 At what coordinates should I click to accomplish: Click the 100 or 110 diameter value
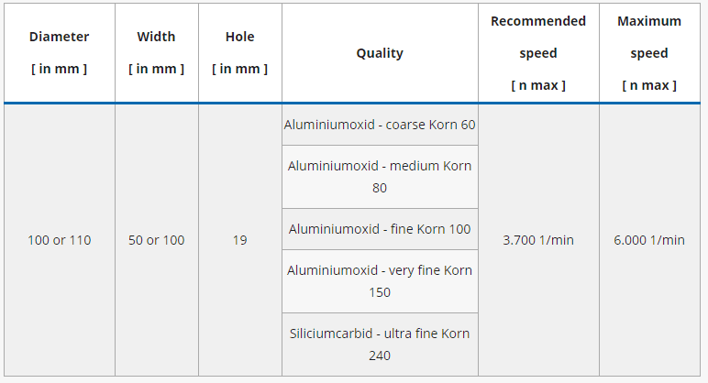coord(60,240)
